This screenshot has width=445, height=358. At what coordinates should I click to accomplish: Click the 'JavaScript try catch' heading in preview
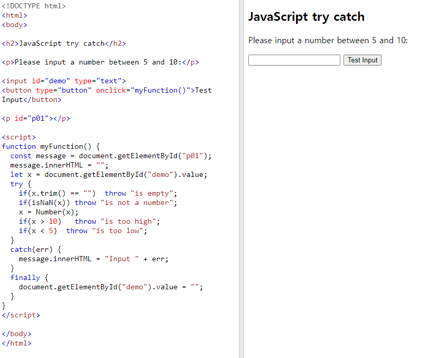click(306, 17)
